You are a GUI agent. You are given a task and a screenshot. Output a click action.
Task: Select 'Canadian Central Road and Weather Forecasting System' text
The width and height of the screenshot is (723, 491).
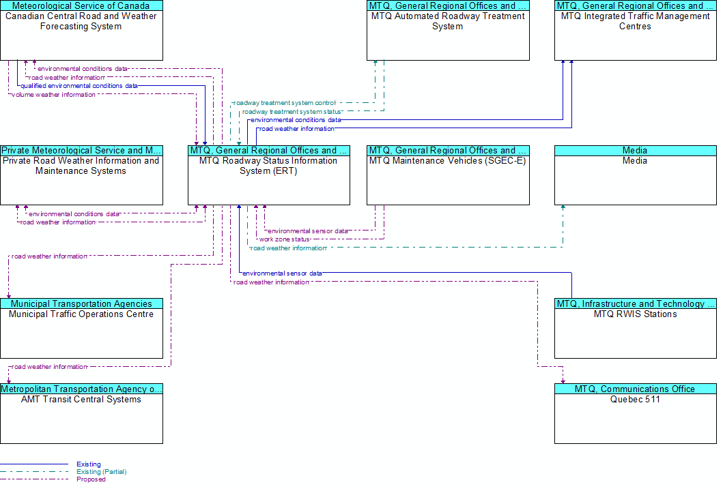pos(81,21)
